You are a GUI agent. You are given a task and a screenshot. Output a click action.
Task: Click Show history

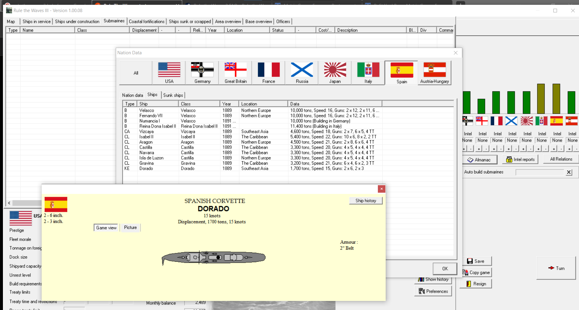[433, 280]
